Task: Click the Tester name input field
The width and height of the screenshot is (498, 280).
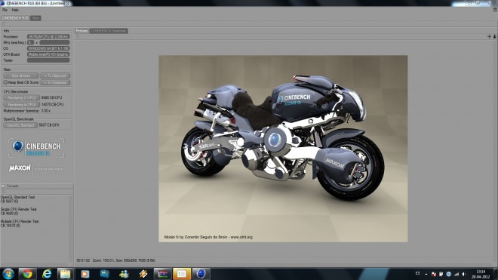Action: (48, 60)
